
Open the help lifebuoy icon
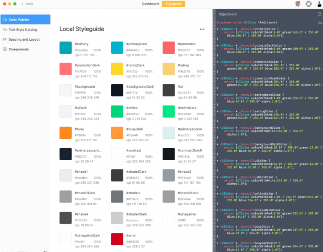[308, 4]
